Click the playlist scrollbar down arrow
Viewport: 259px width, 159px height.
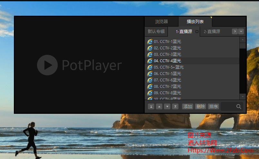(243, 96)
